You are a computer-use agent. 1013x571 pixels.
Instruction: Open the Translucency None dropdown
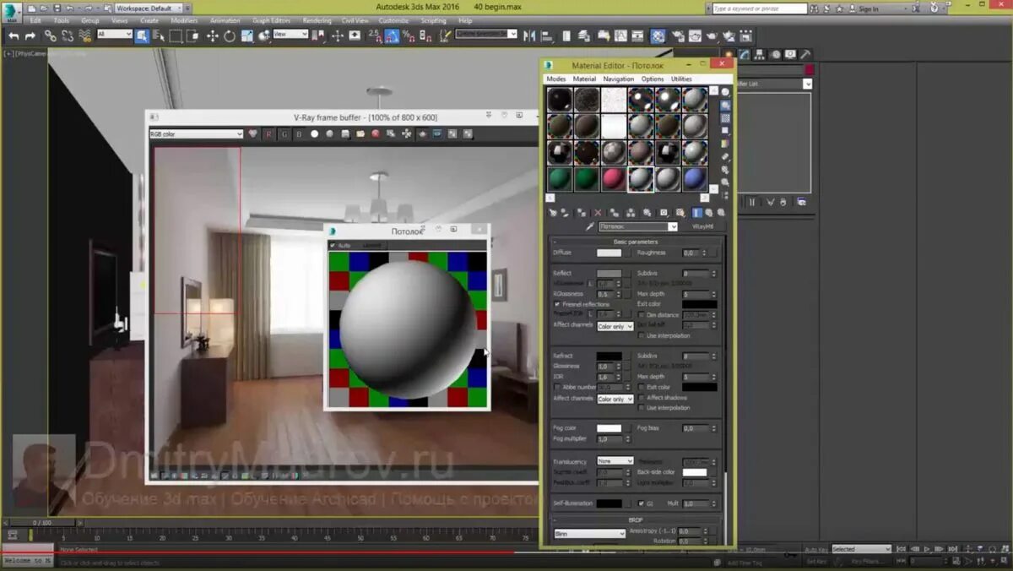click(x=615, y=461)
